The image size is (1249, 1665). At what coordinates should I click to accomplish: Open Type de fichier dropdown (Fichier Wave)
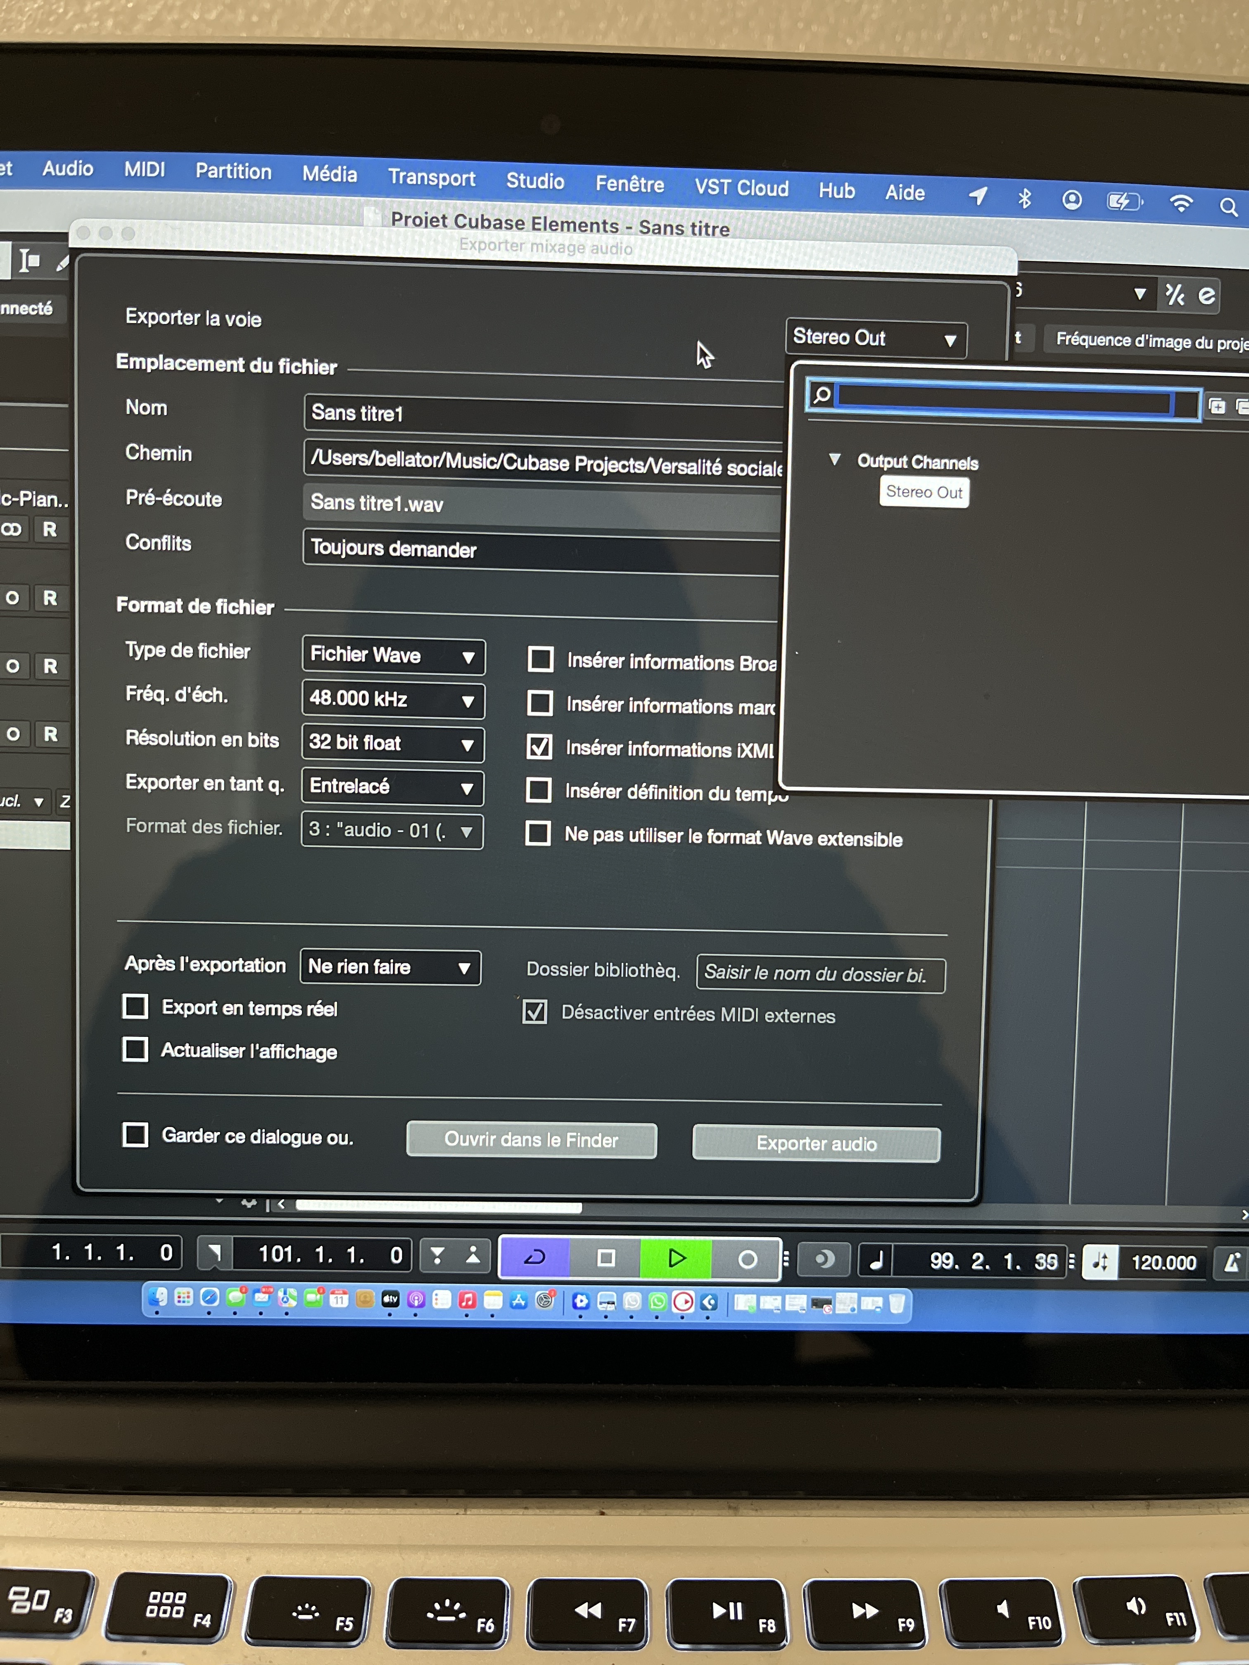point(393,655)
